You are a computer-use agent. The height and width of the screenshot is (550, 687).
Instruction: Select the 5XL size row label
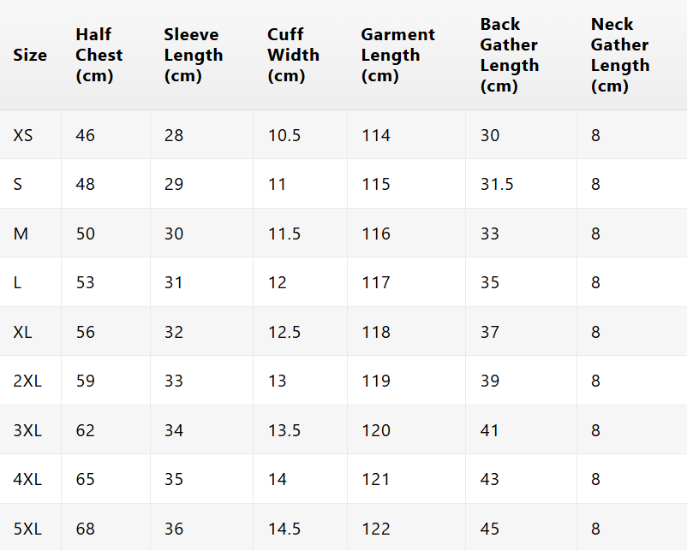[27, 529]
